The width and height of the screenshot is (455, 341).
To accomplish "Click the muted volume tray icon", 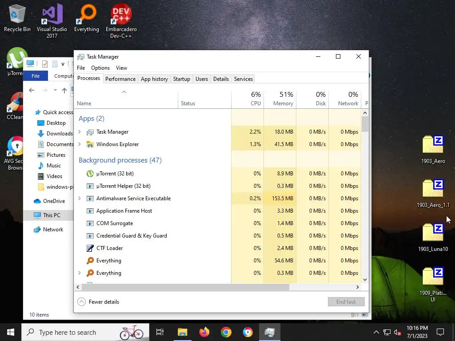I will pyautogui.click(x=398, y=332).
